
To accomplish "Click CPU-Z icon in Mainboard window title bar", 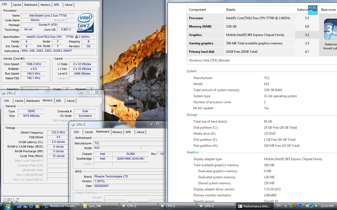I will tap(73, 124).
